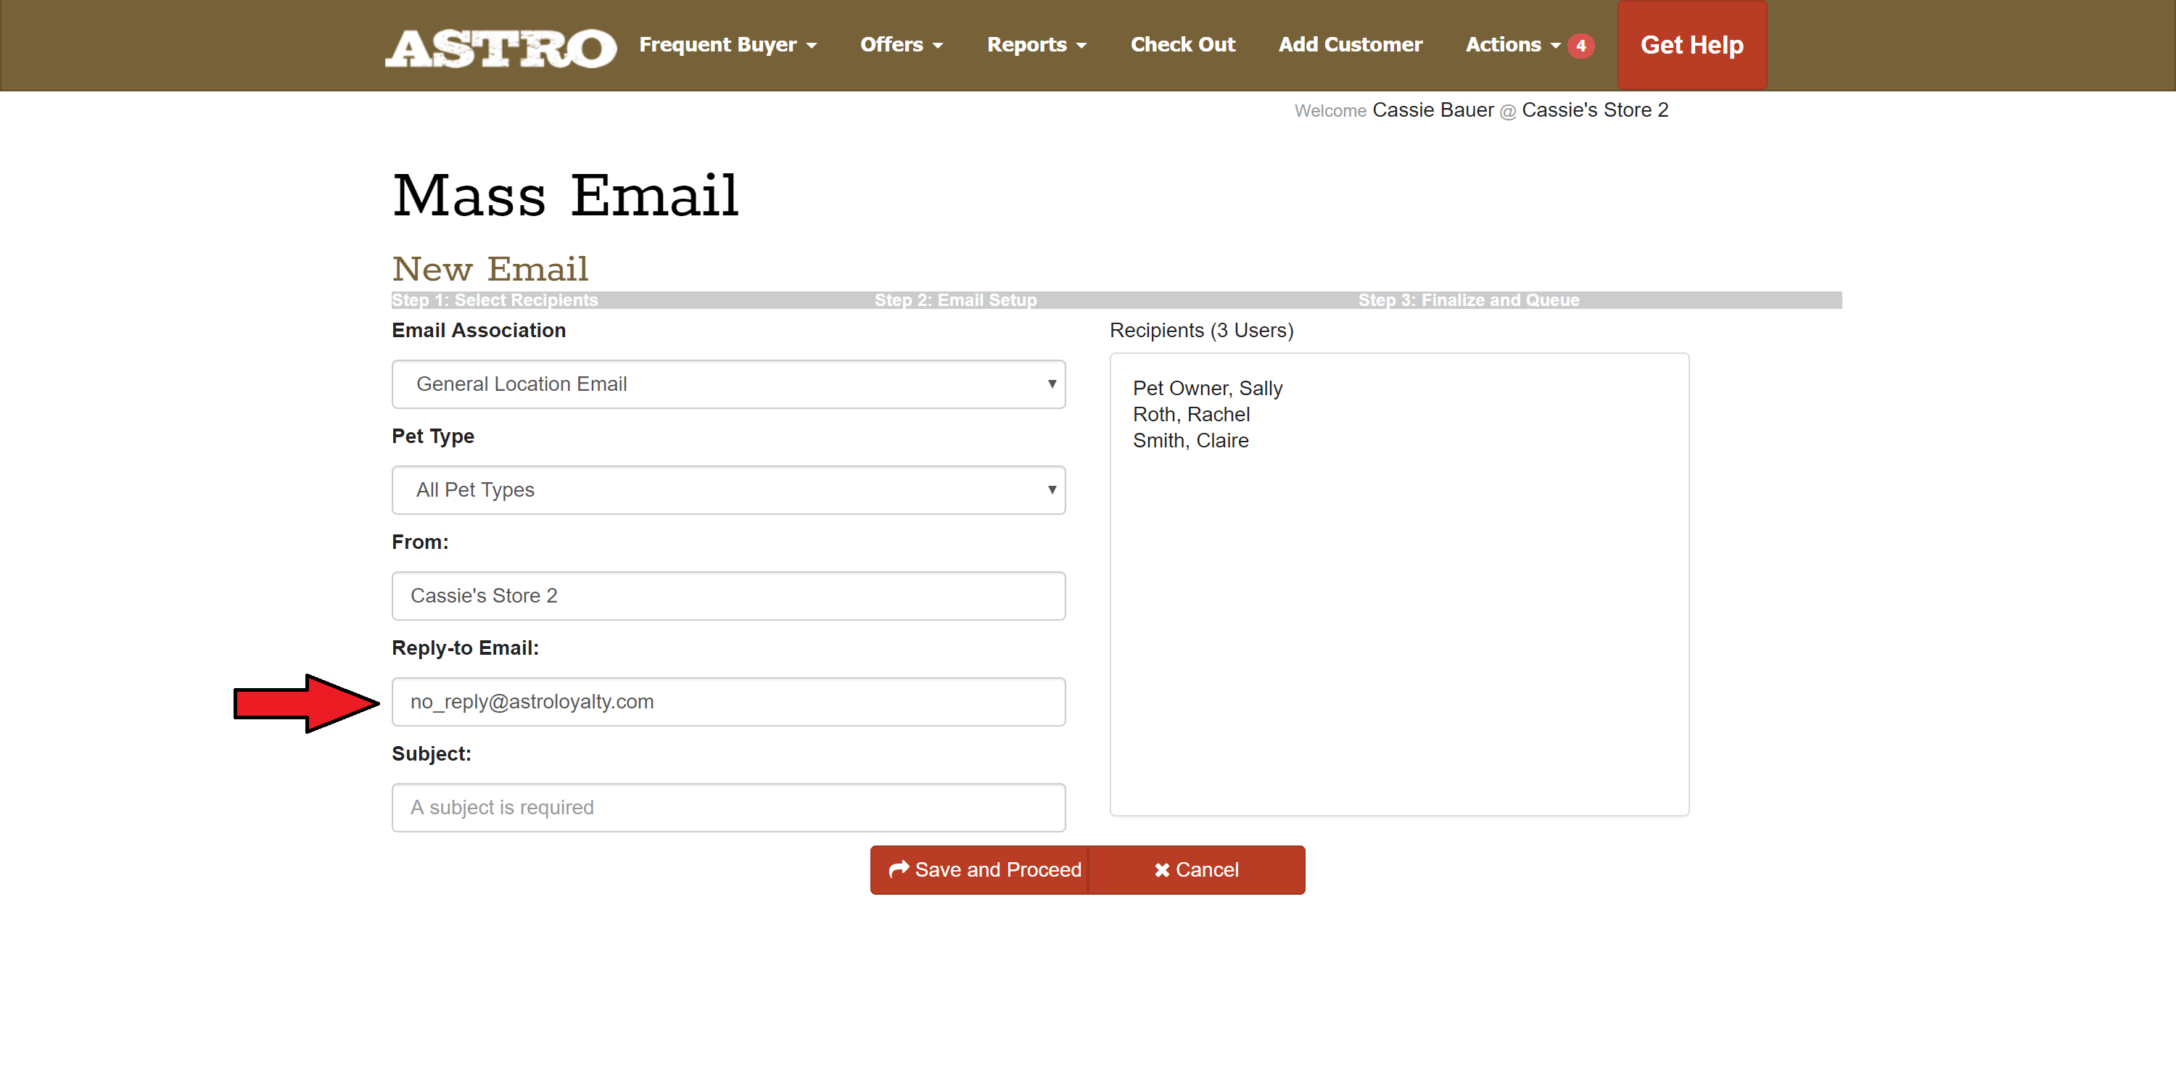
Task: Open the Actions menu
Action: pyautogui.click(x=1512, y=45)
